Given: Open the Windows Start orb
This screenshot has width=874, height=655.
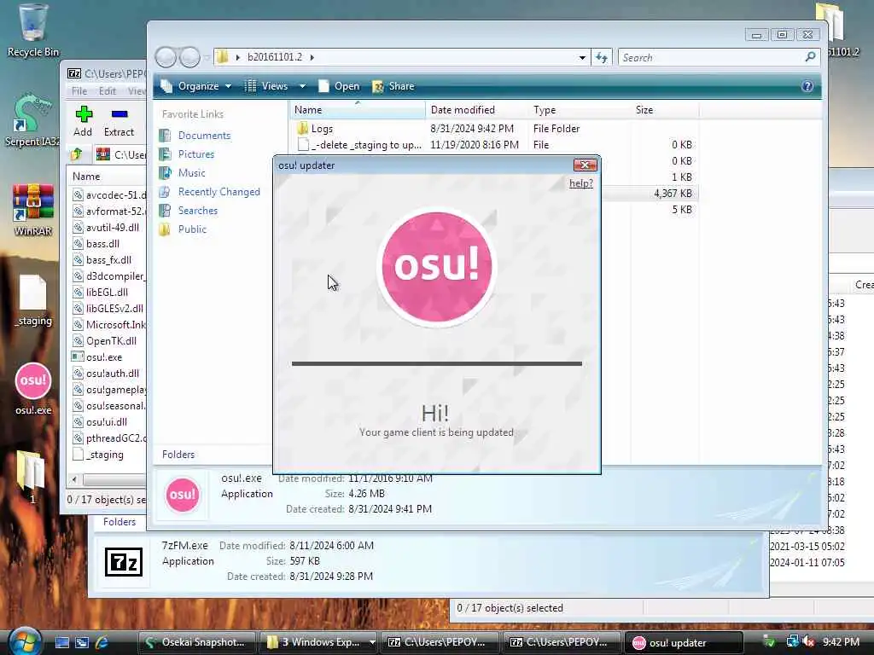Looking at the screenshot, I should pos(25,641).
